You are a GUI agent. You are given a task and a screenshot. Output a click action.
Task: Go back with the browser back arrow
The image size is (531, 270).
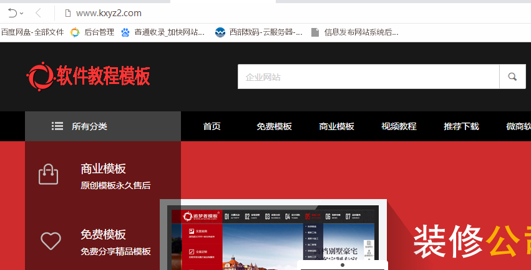[38, 13]
